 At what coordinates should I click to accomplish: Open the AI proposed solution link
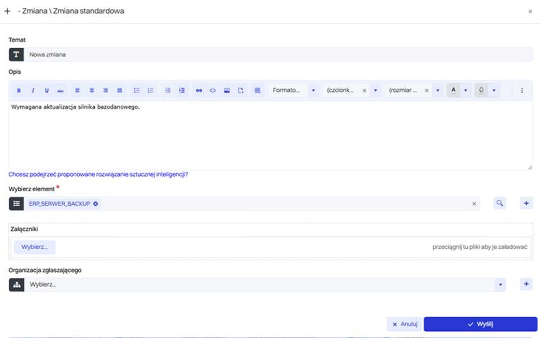click(98, 174)
